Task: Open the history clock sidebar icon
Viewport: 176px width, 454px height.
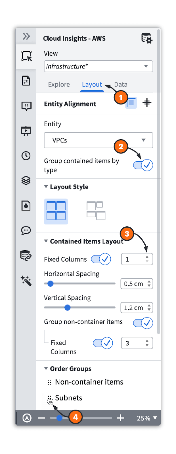Action: [26, 155]
